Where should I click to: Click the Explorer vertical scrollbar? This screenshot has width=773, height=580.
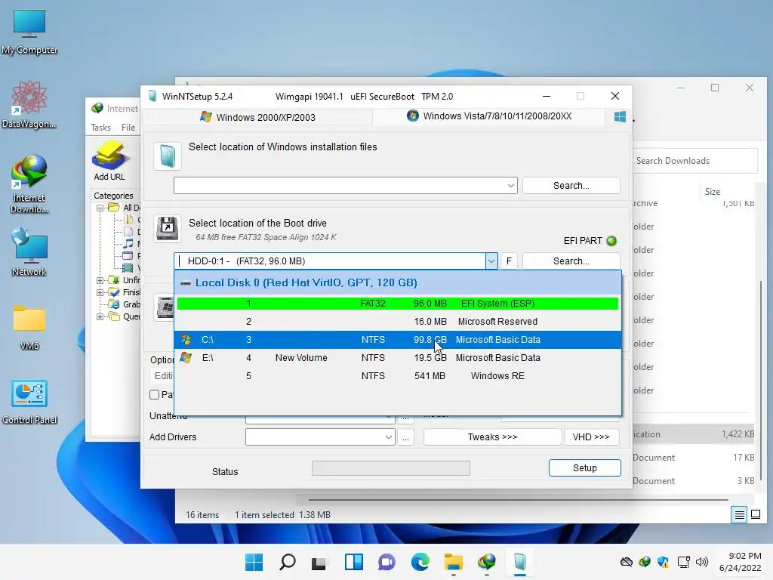[761, 381]
